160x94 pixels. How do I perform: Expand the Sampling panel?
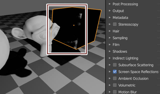[x=110, y=38]
